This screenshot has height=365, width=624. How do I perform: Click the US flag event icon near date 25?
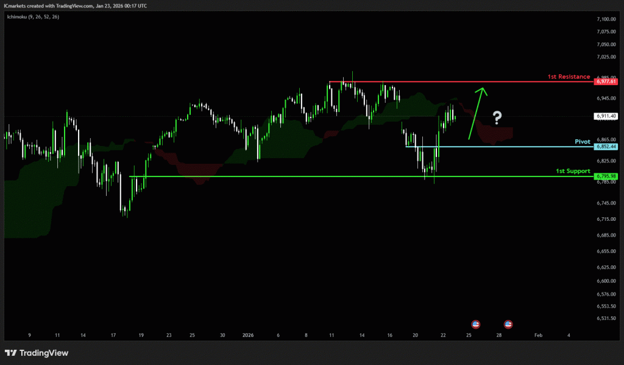[x=476, y=324]
